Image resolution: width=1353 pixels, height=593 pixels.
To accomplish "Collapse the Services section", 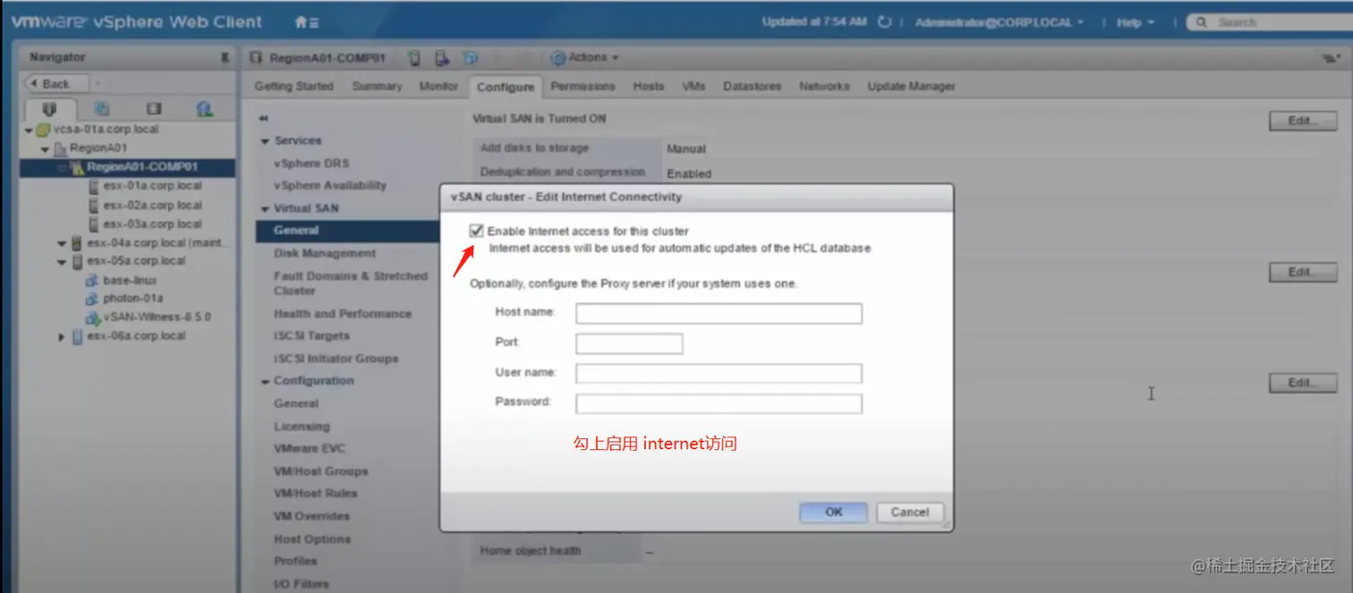I will (265, 141).
